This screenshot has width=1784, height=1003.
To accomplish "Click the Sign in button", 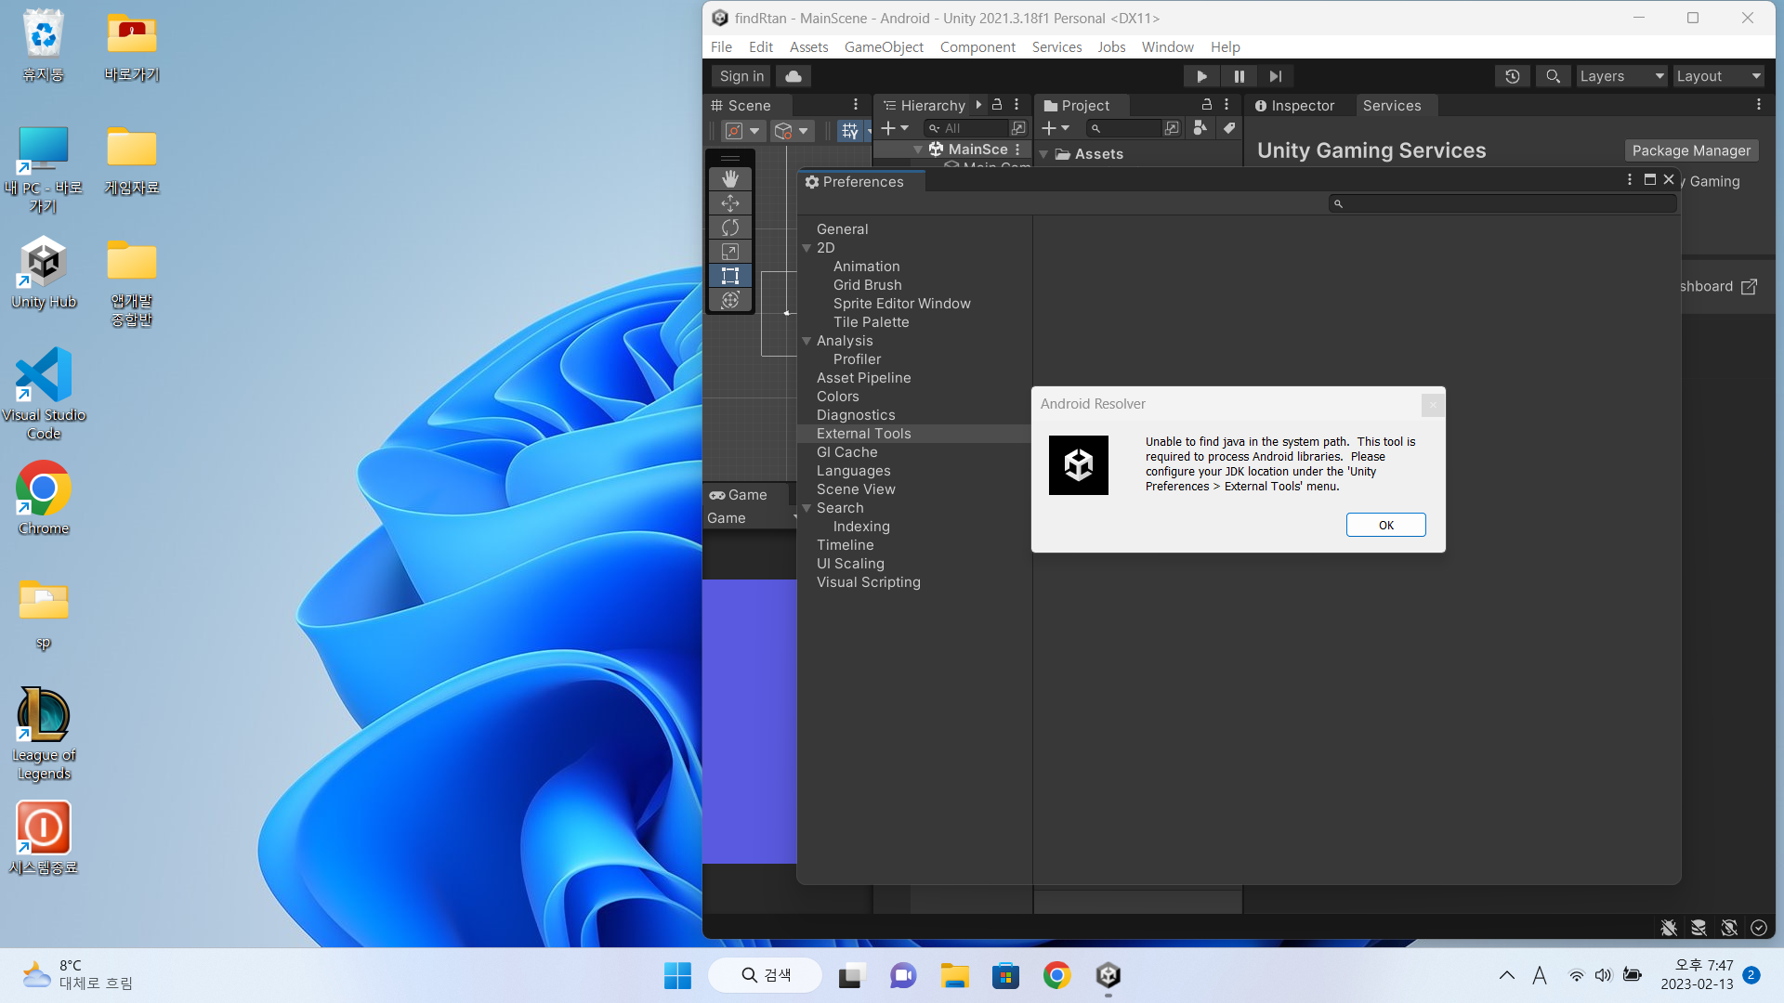I will 741,76.
